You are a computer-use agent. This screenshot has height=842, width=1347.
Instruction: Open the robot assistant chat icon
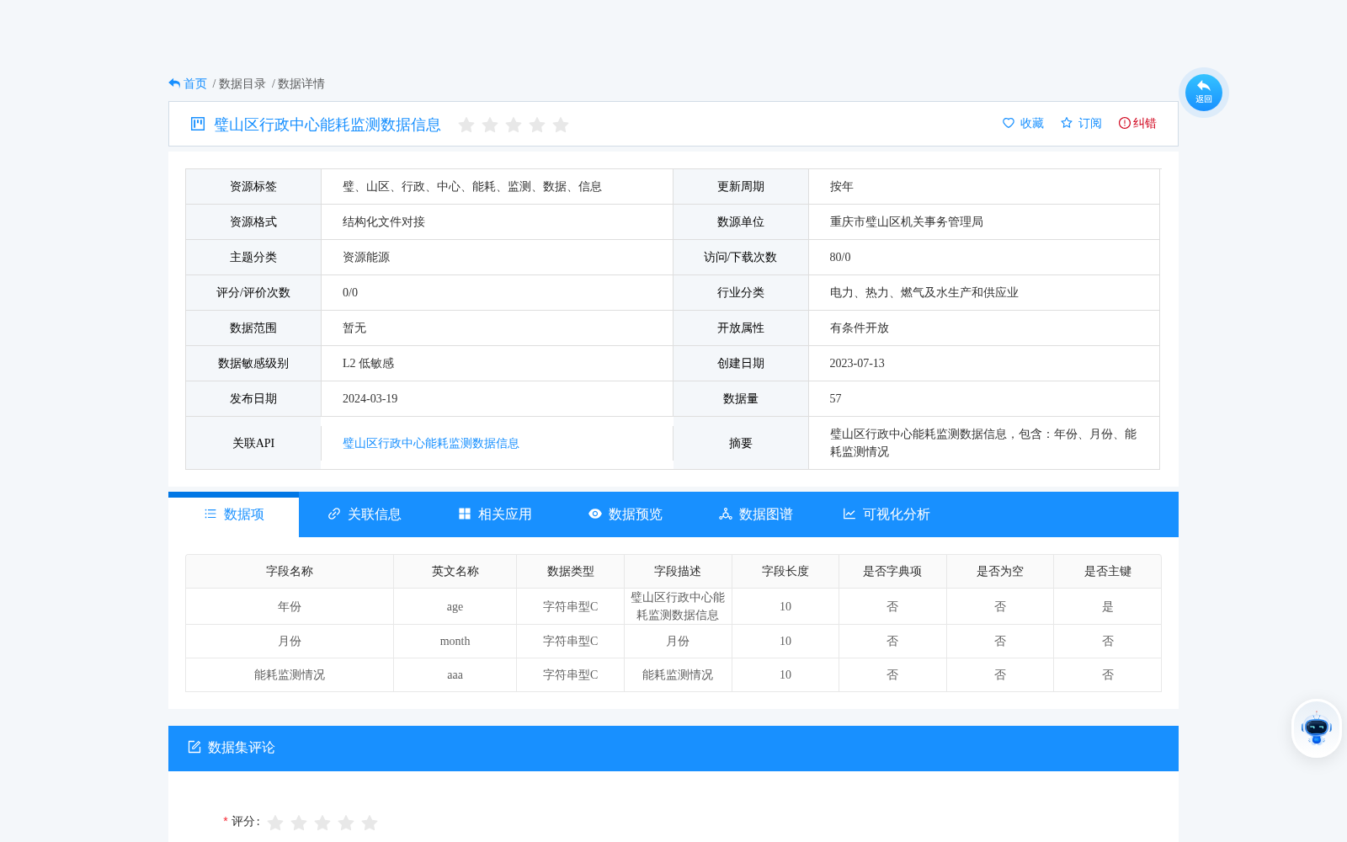tap(1316, 728)
